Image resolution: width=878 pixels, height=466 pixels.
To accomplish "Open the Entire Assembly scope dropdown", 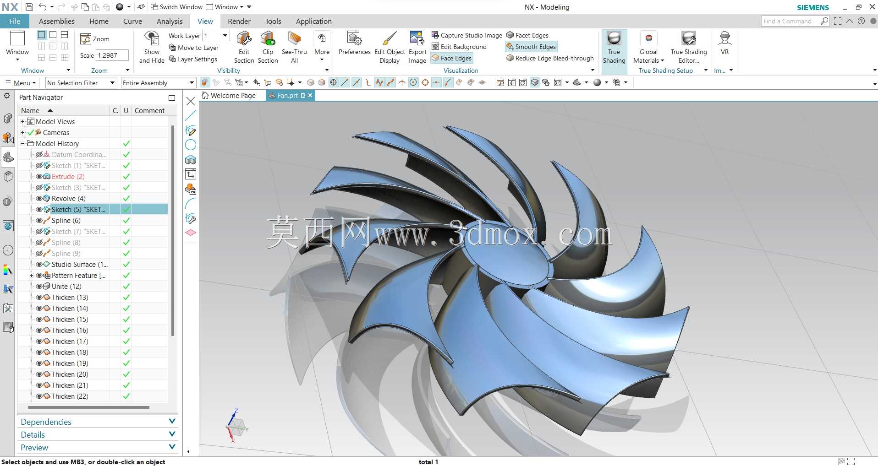I will [x=158, y=83].
